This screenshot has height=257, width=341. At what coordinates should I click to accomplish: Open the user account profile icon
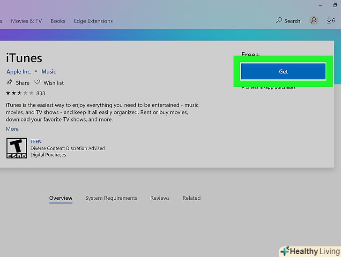point(314,21)
